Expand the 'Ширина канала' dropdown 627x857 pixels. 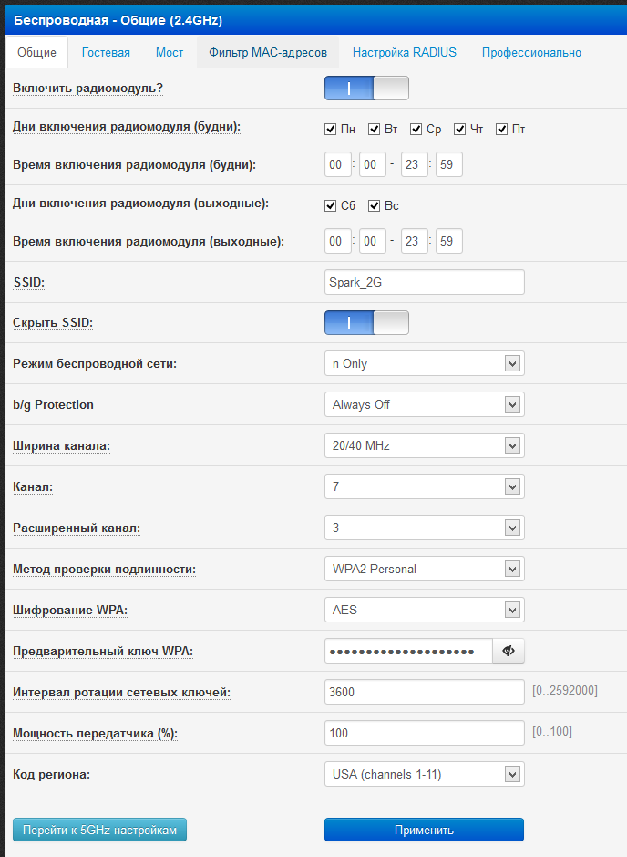pos(424,445)
